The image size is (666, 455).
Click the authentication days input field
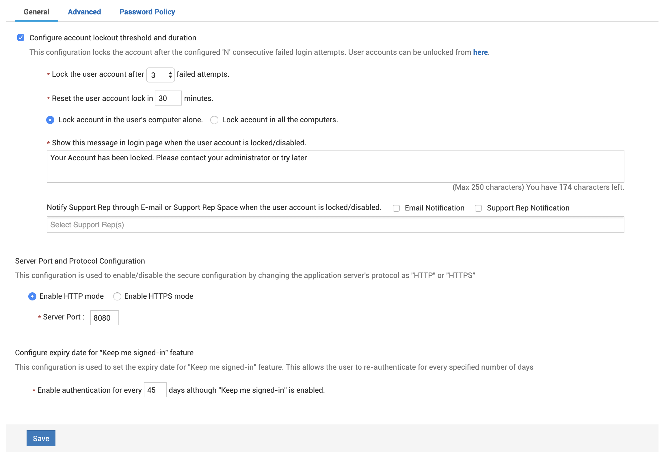(155, 390)
